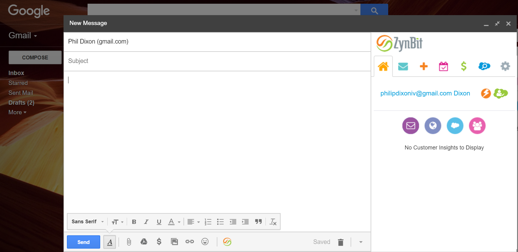The width and height of the screenshot is (518, 252).
Task: Open the text alignment dropdown
Action: pyautogui.click(x=193, y=222)
